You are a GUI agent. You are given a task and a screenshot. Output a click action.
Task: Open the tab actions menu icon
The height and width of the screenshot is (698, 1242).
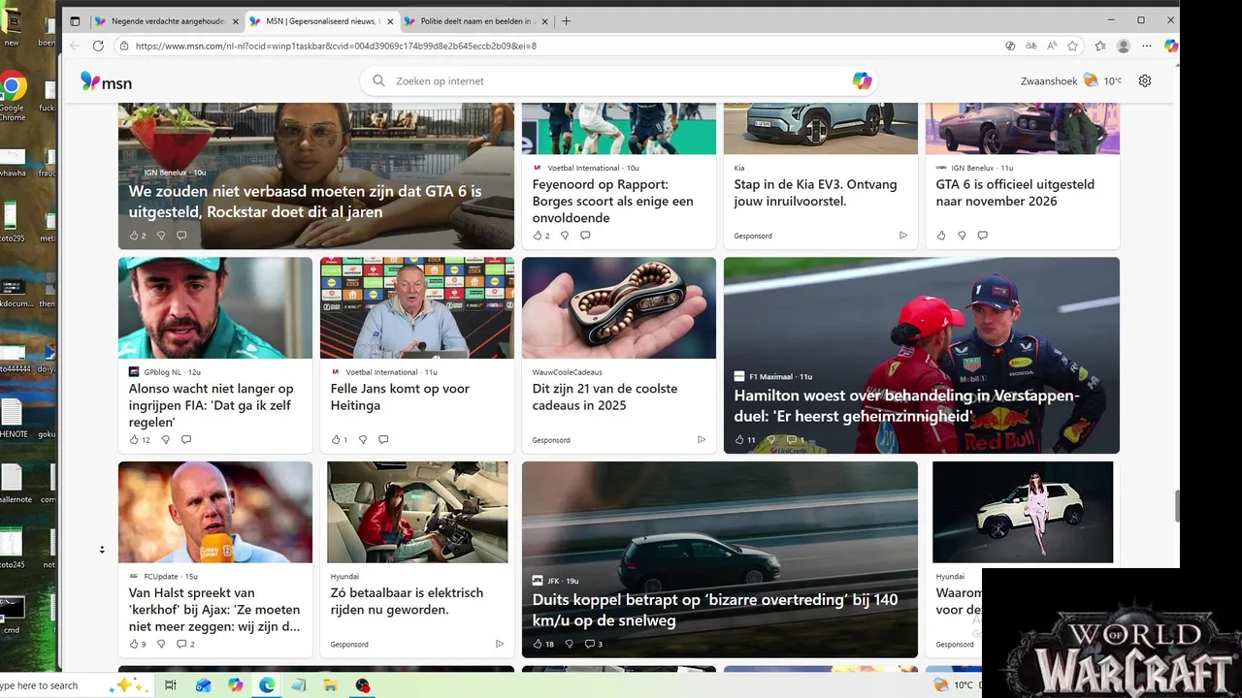(75, 20)
